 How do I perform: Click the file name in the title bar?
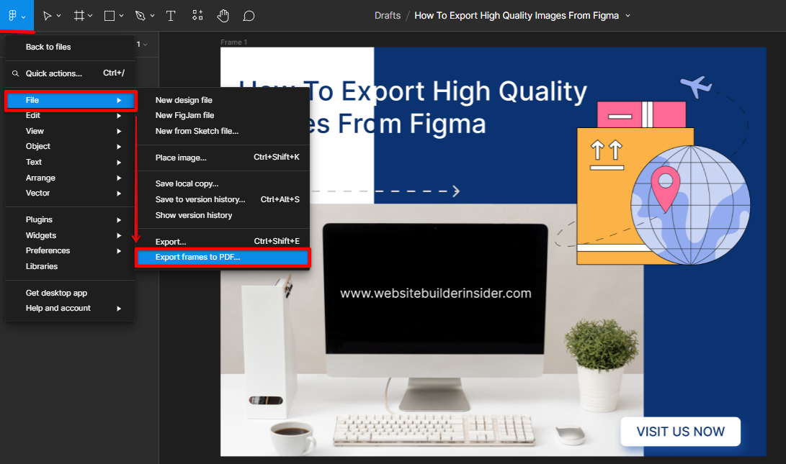(x=517, y=16)
